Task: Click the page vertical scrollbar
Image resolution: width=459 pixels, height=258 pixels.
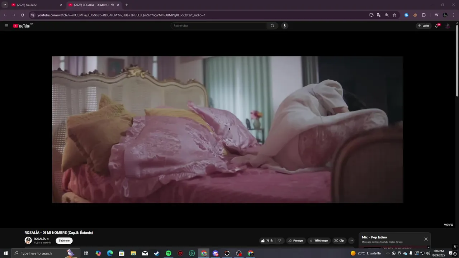Action: click(457, 61)
